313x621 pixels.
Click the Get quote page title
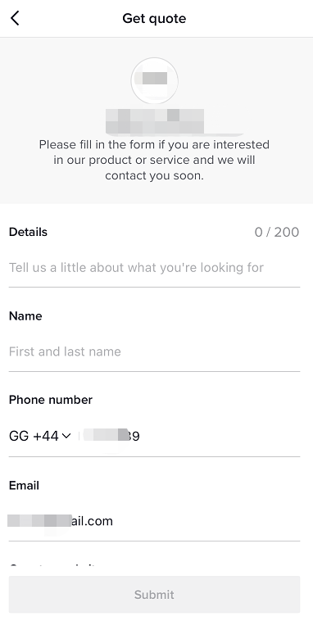click(x=154, y=18)
